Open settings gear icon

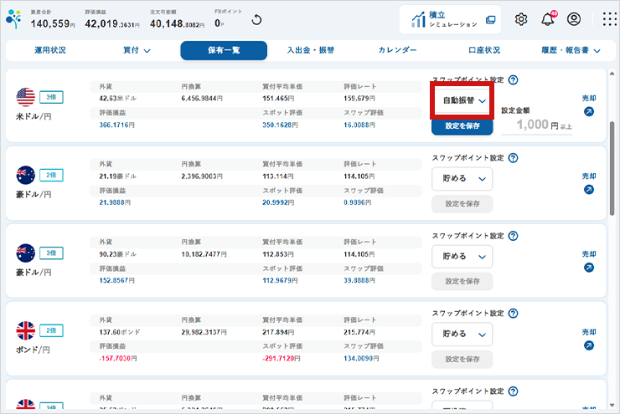(x=521, y=19)
